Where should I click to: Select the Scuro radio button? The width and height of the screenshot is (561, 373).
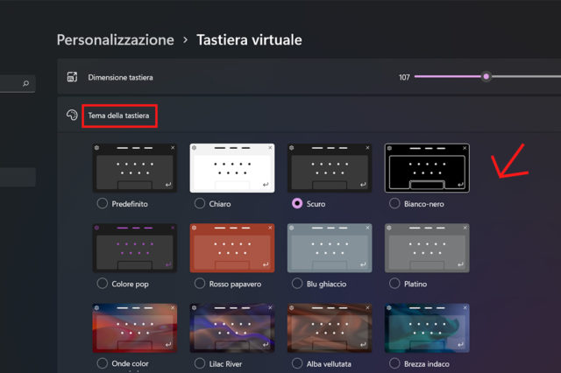click(297, 204)
